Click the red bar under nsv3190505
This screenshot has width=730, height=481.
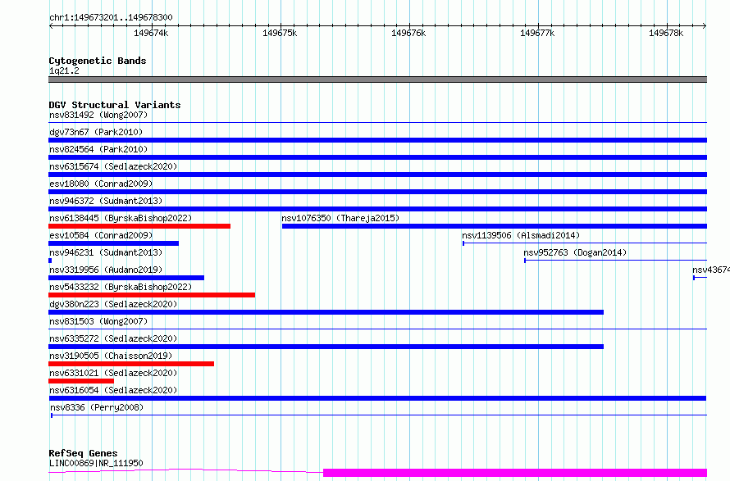coord(131,364)
